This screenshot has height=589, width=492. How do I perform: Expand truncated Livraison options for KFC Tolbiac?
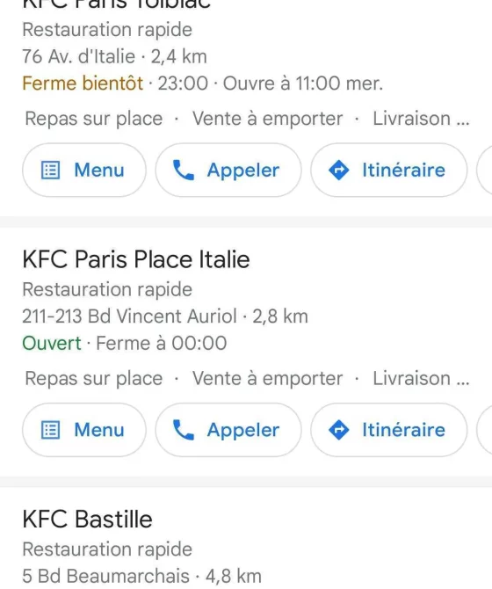point(421,119)
